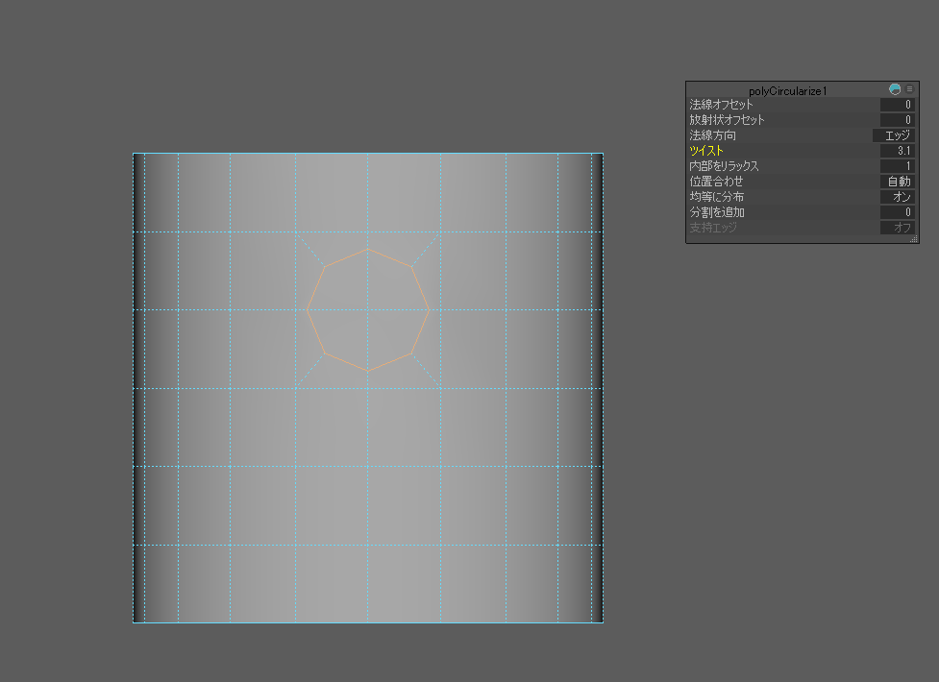The height and width of the screenshot is (682, 939).
Task: Open the 位置合わせ dropdown showing 自動
Action: (x=897, y=182)
